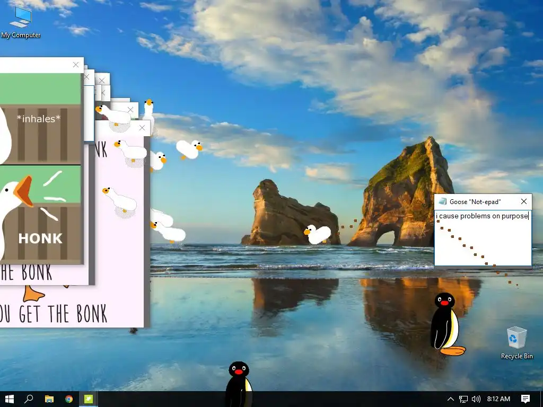Viewport: 543px width, 407px height.
Task: Launch File Explorer from the taskbar
Action: (49, 399)
